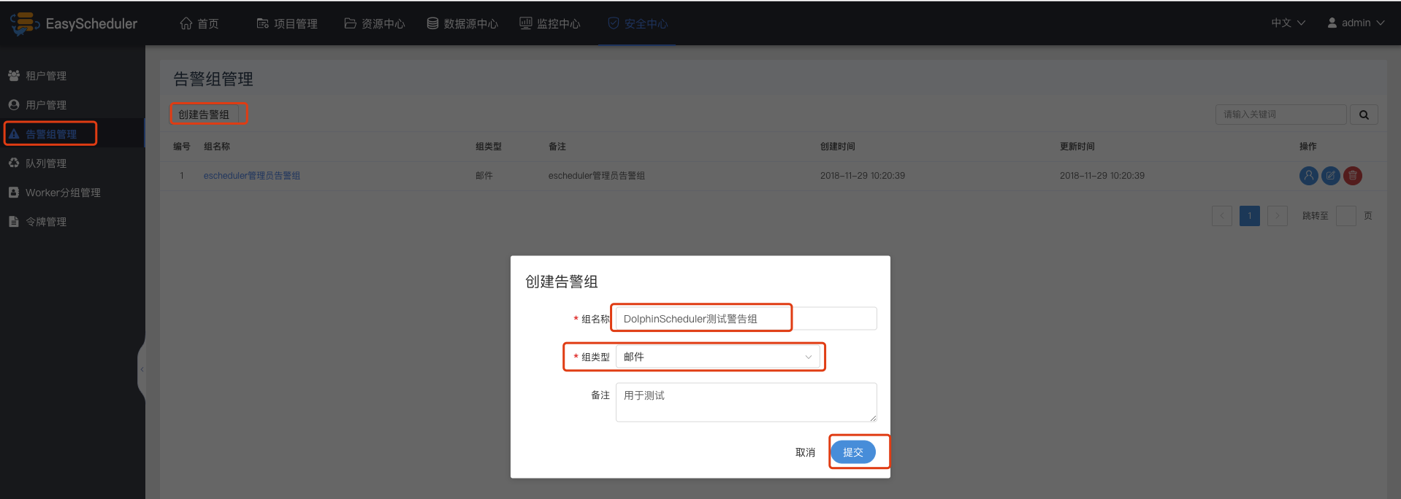Click the 创建告警组 button

tap(205, 115)
